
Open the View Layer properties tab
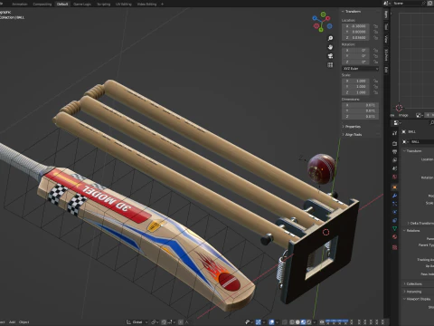click(x=394, y=160)
